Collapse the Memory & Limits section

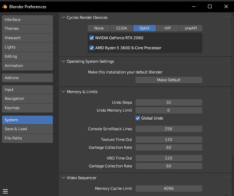(x=63, y=92)
